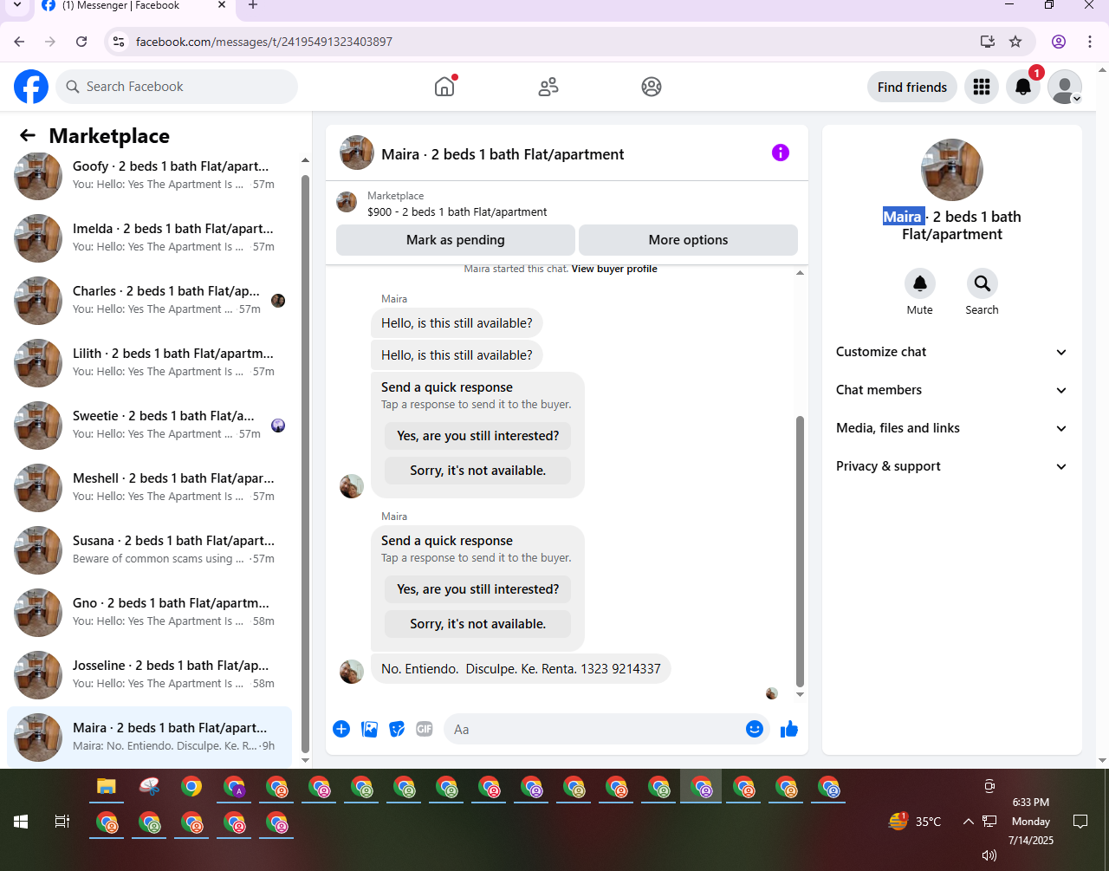This screenshot has width=1109, height=871.
Task: Click the Messenger | Facebook browser tab
Action: coord(134,6)
